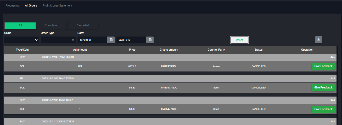The width and height of the screenshot is (342, 125).
Task: Select the All orders filter
Action: 20,26
